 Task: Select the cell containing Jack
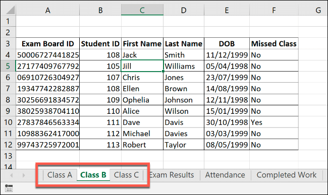point(142,55)
